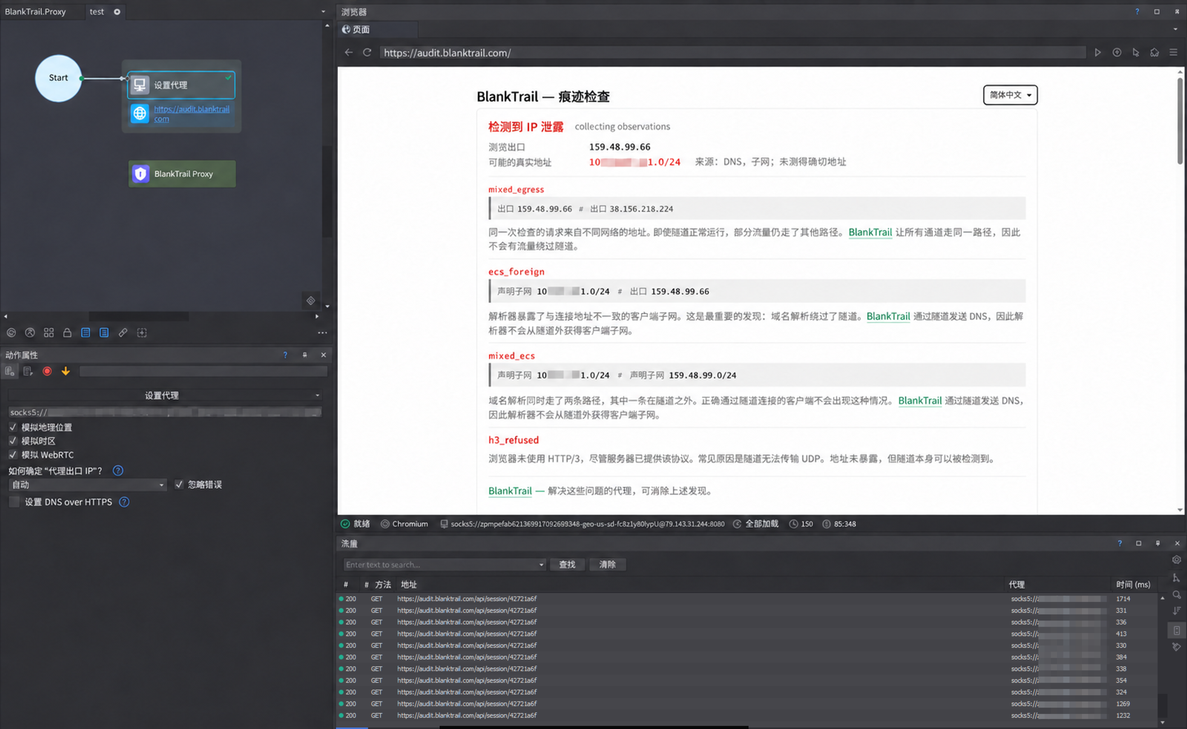Click the play triangle icon beside the URL bar

pyautogui.click(x=1098, y=52)
